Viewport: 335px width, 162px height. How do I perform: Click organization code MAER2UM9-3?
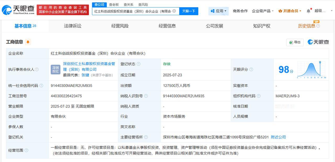(288, 96)
